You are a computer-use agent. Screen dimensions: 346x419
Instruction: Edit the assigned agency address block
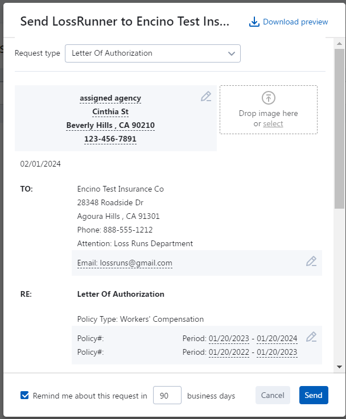206,97
